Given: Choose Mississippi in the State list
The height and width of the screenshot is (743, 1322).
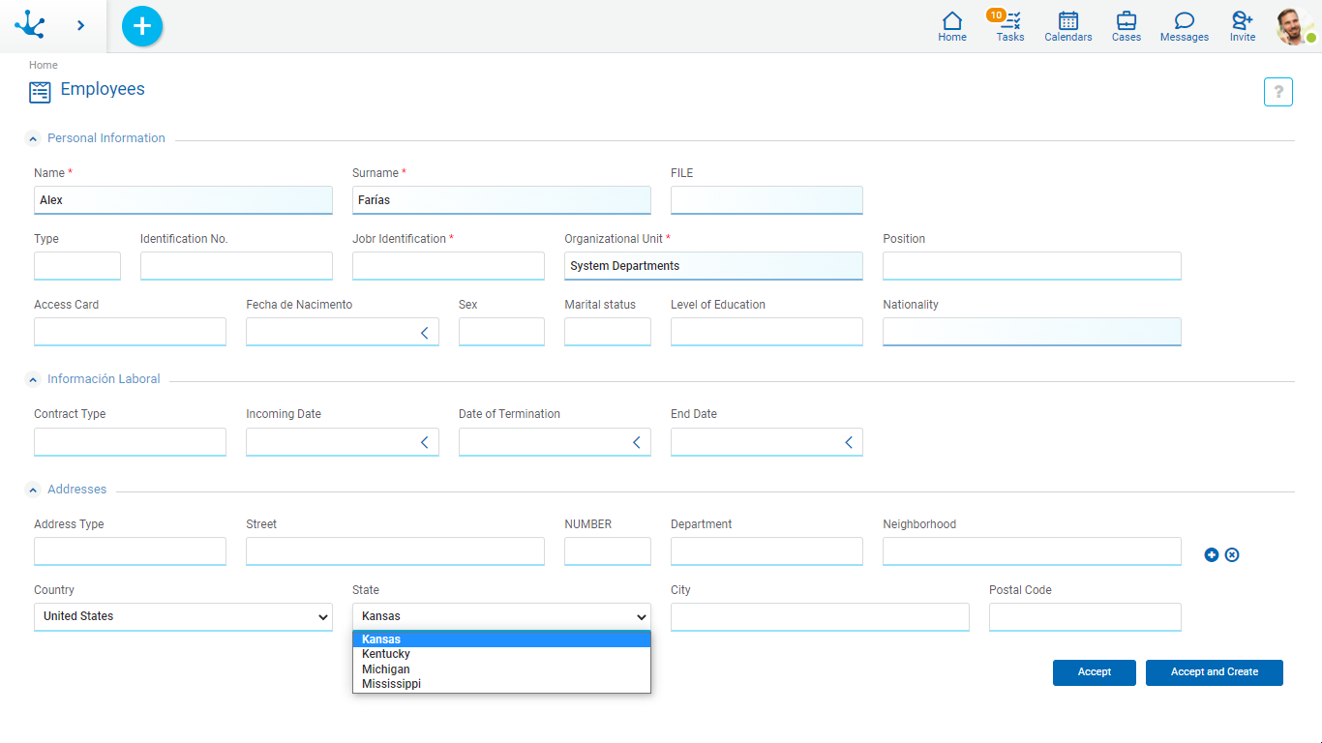Looking at the screenshot, I should [391, 684].
